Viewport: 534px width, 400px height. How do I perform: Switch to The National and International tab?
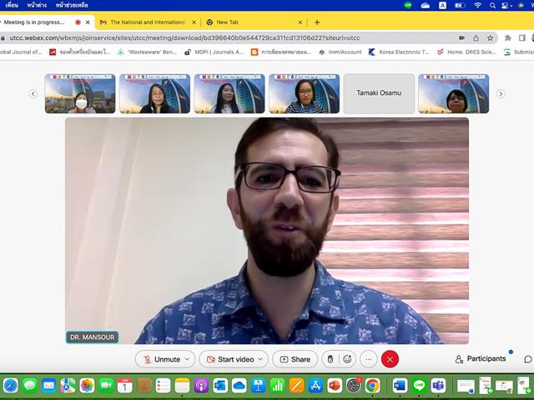pos(148,22)
